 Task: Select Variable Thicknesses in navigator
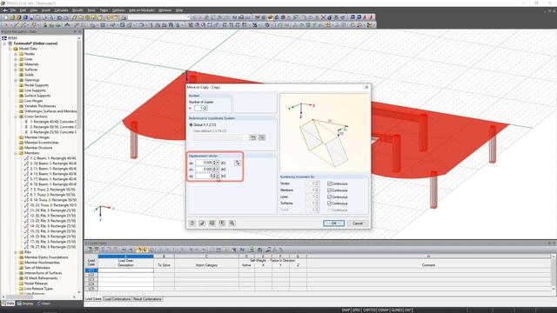[x=40, y=106]
